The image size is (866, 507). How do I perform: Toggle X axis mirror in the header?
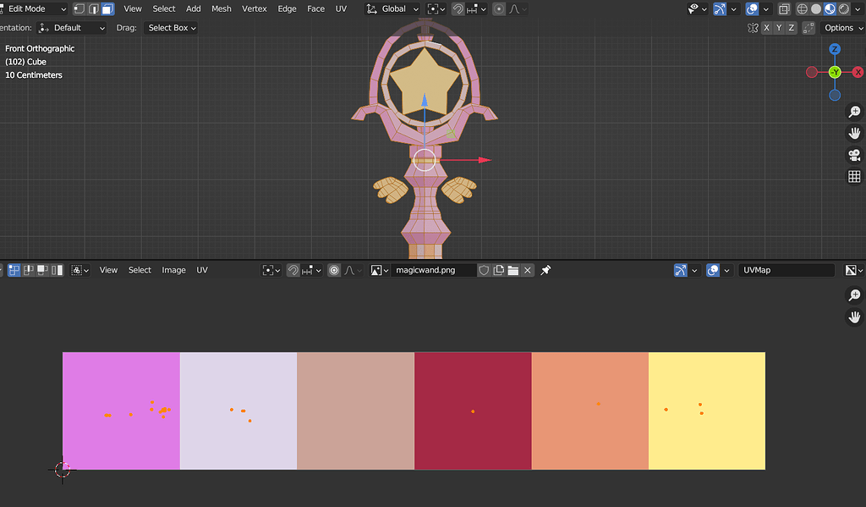765,27
